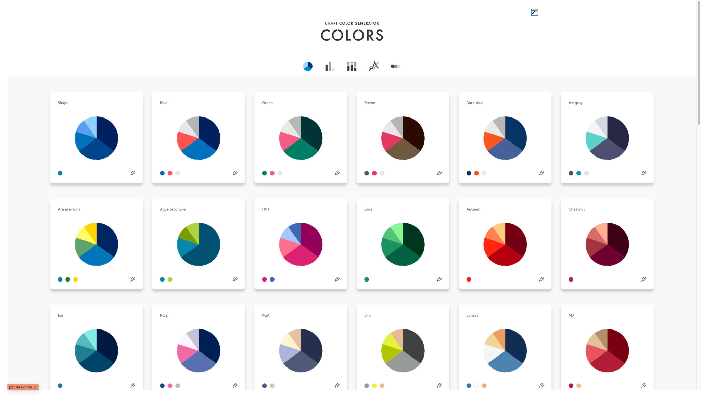Click the gray swatch under the Ice gray palette
The image size is (701, 399).
[x=586, y=173]
